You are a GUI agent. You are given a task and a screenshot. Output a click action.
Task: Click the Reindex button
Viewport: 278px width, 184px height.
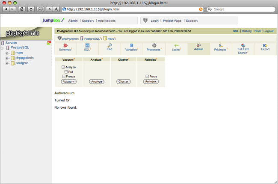point(151,81)
